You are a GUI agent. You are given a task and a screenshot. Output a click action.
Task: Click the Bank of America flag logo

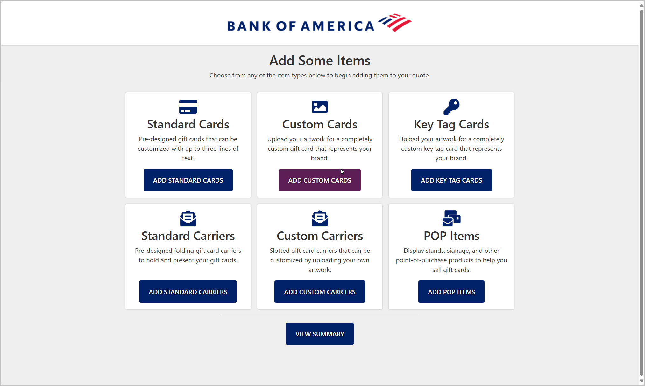(395, 22)
